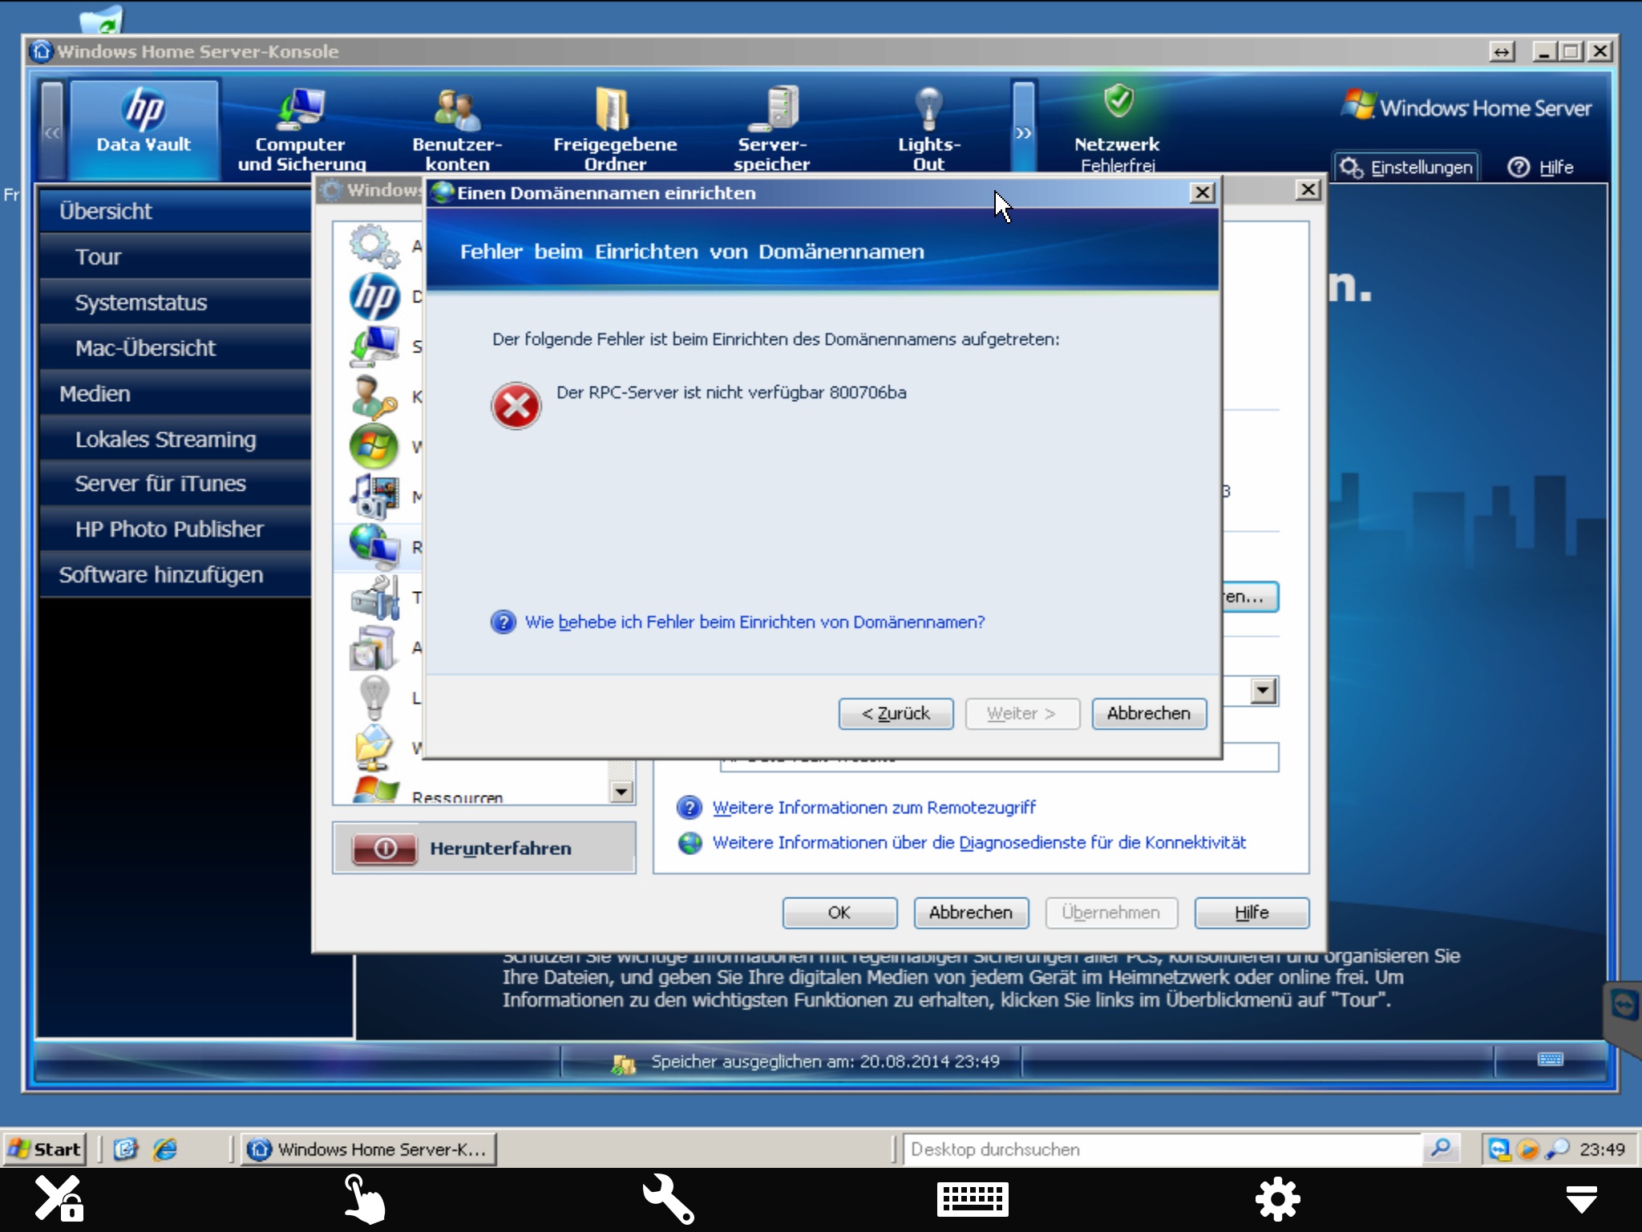Open the Benutzerkonten tab
This screenshot has height=1232, width=1642.
tap(457, 128)
